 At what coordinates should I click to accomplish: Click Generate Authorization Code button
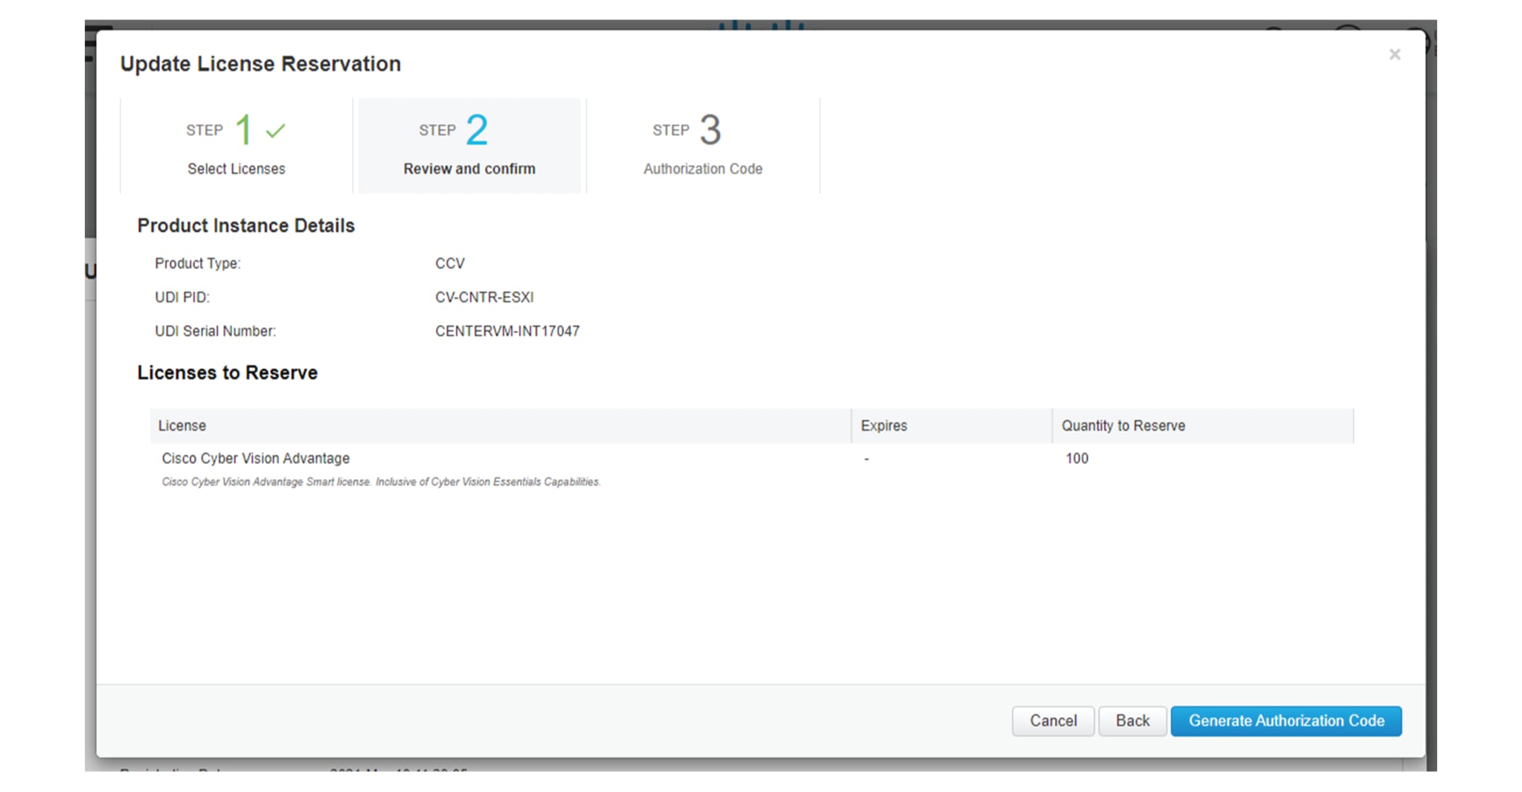pyautogui.click(x=1286, y=721)
